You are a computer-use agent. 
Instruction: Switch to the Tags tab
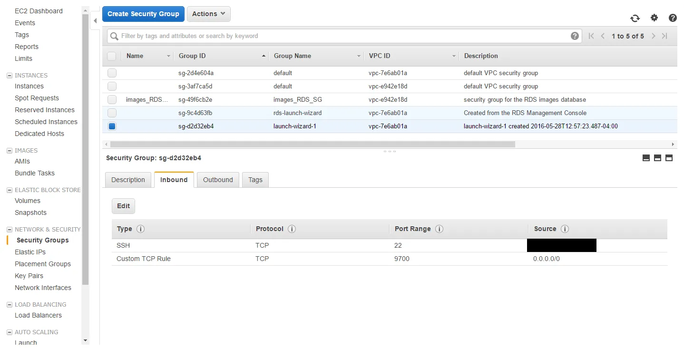[255, 180]
